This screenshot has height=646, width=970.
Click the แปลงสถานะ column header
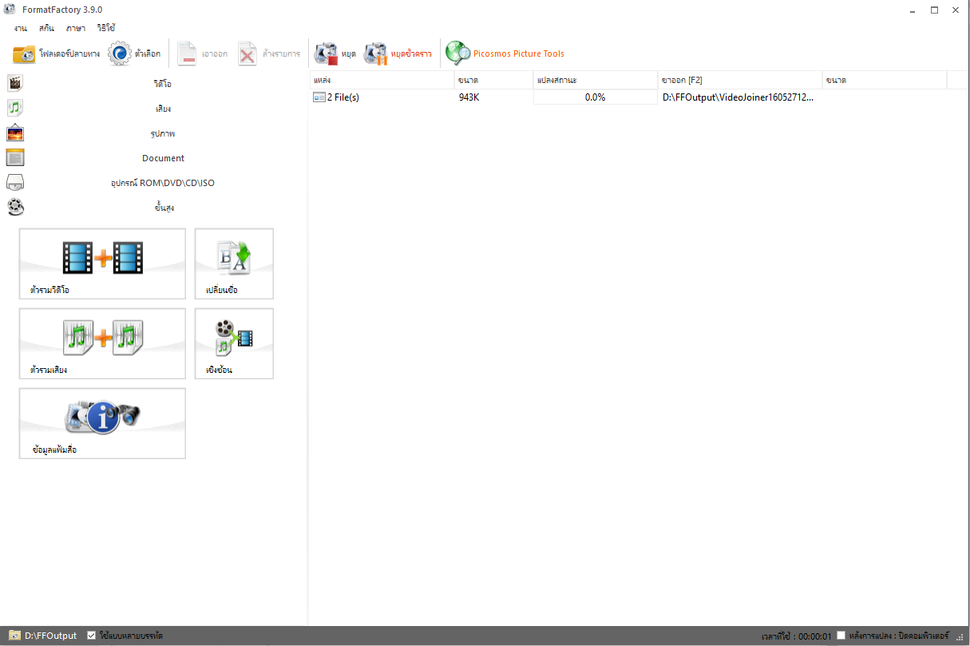tap(595, 81)
